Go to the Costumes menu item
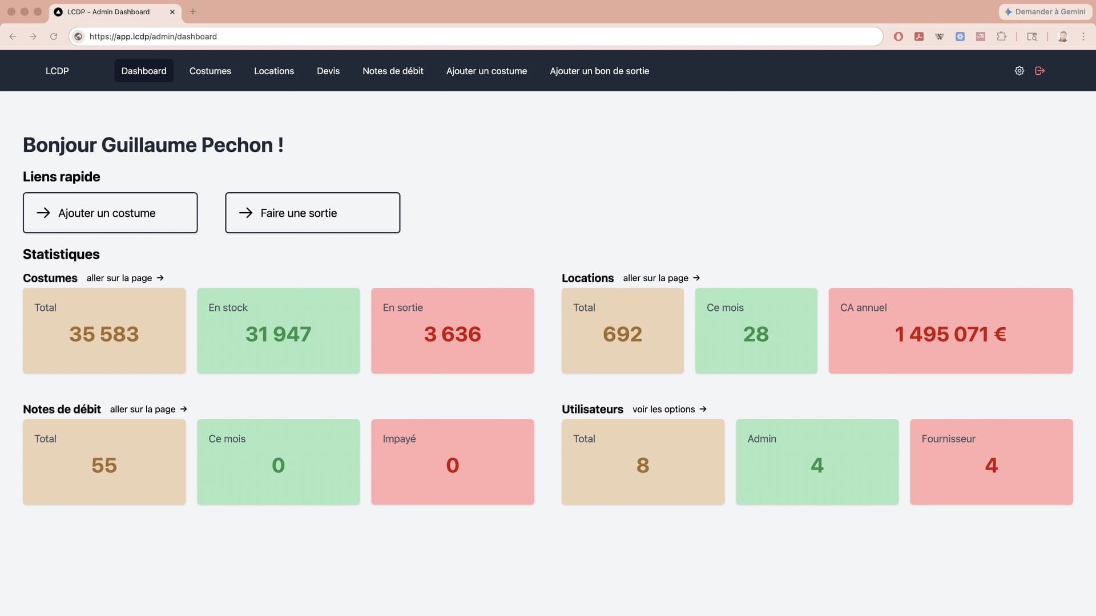The height and width of the screenshot is (616, 1096). click(x=210, y=71)
